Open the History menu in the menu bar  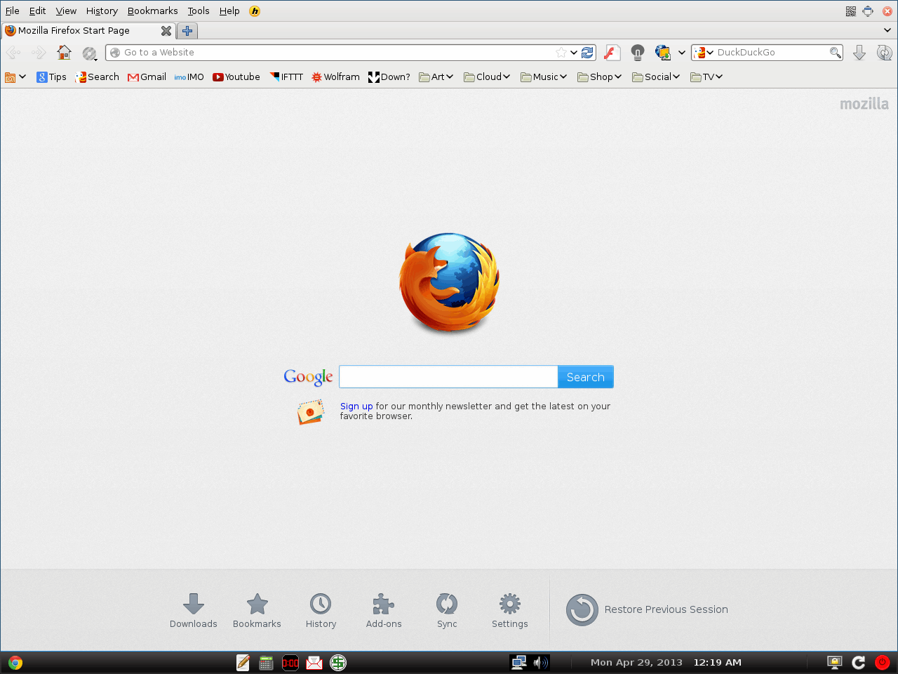pyautogui.click(x=102, y=11)
